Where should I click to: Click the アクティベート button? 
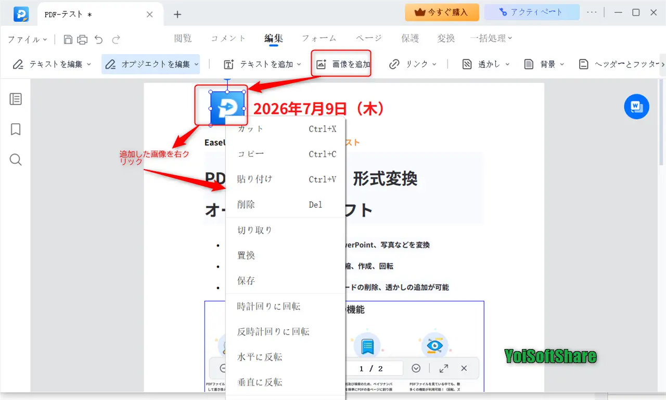(532, 12)
